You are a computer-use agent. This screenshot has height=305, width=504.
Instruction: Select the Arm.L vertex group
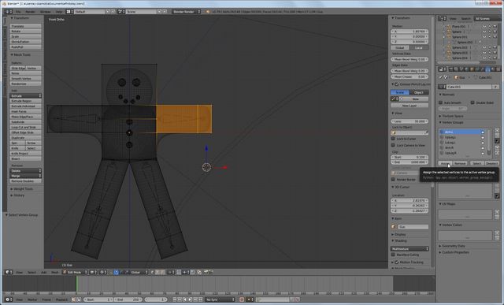coord(462,132)
